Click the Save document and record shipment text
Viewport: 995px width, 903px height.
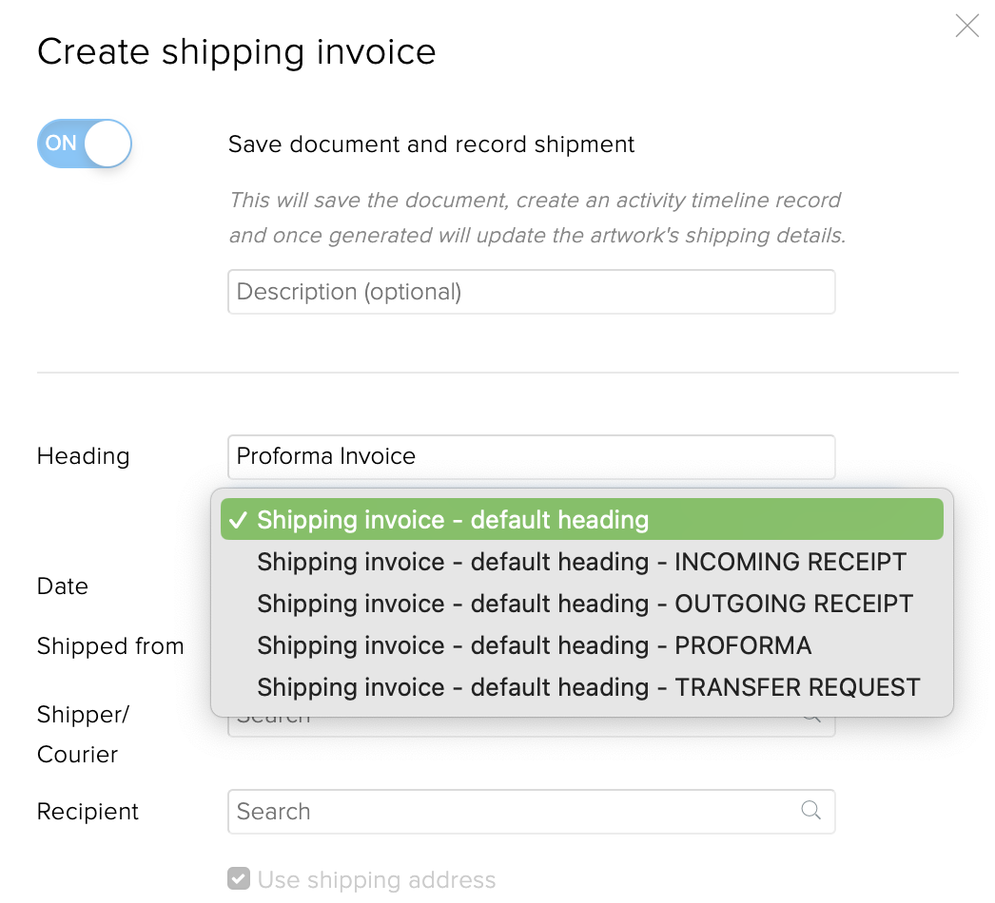coord(432,144)
